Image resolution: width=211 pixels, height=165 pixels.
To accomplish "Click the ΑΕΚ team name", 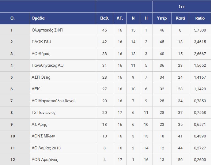I will [36, 89].
